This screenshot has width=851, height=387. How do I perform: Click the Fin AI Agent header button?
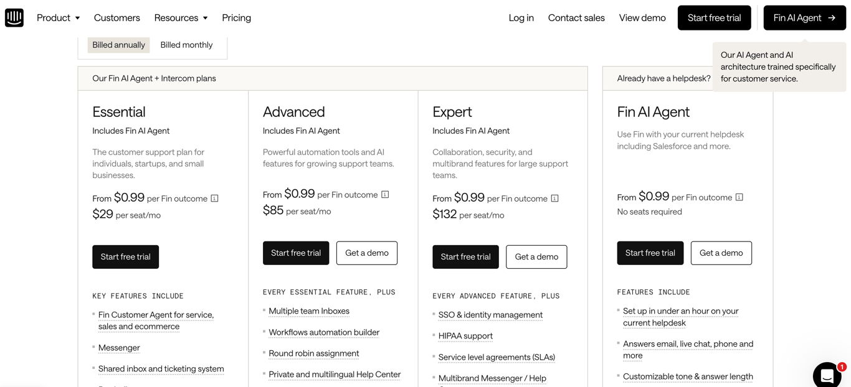(x=804, y=18)
